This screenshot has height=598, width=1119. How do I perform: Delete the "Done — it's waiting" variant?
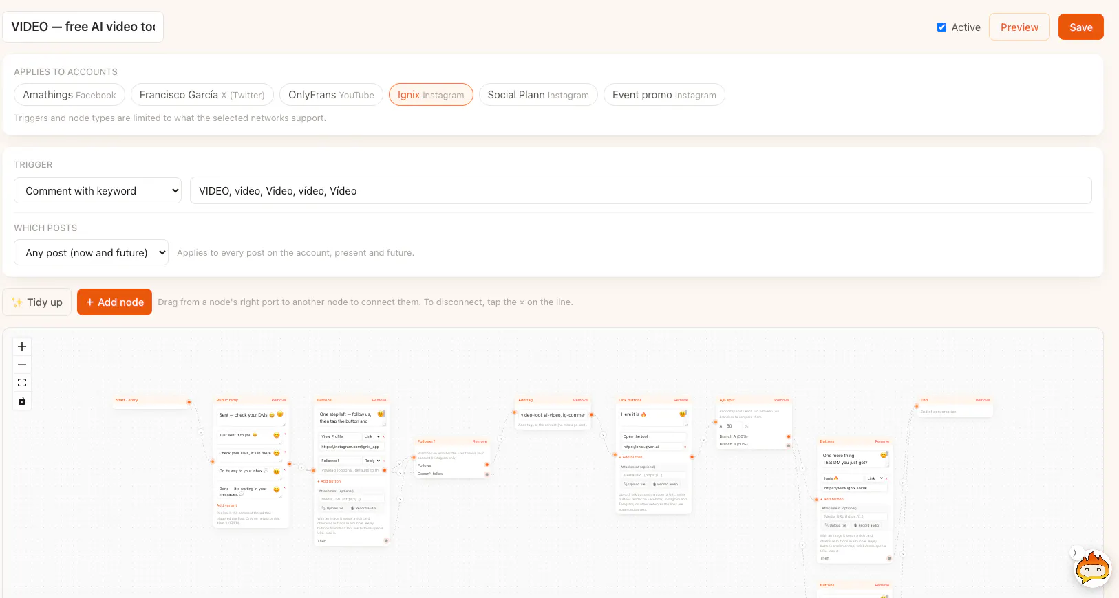click(284, 487)
